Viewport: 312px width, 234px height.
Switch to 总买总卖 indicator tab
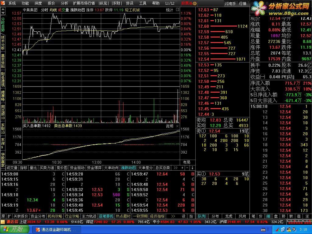(163, 168)
